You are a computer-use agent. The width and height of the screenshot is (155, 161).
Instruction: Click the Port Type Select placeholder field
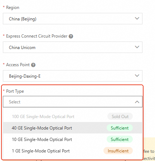coord(73,102)
